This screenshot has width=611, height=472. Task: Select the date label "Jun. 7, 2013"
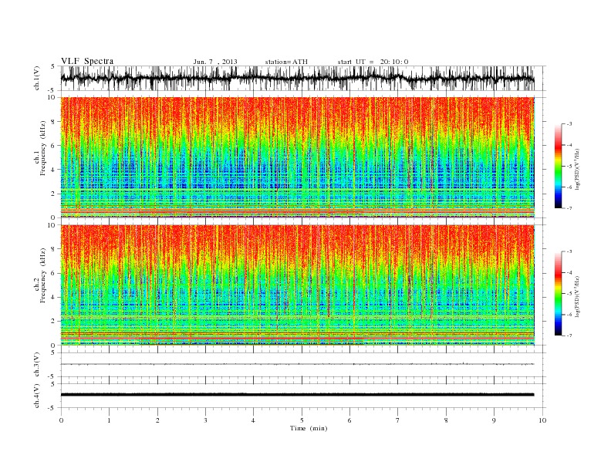[x=215, y=62]
